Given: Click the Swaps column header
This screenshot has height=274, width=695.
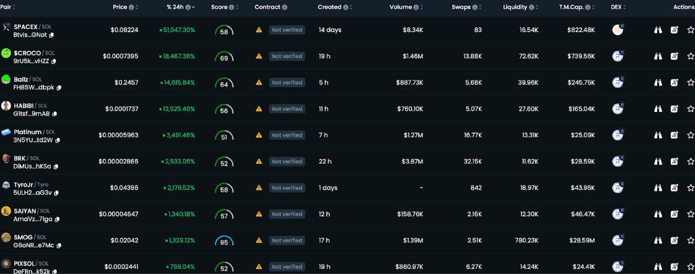Looking at the screenshot, I should click(x=461, y=7).
